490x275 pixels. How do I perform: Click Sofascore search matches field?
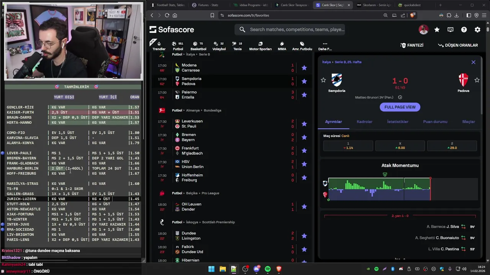point(290,29)
